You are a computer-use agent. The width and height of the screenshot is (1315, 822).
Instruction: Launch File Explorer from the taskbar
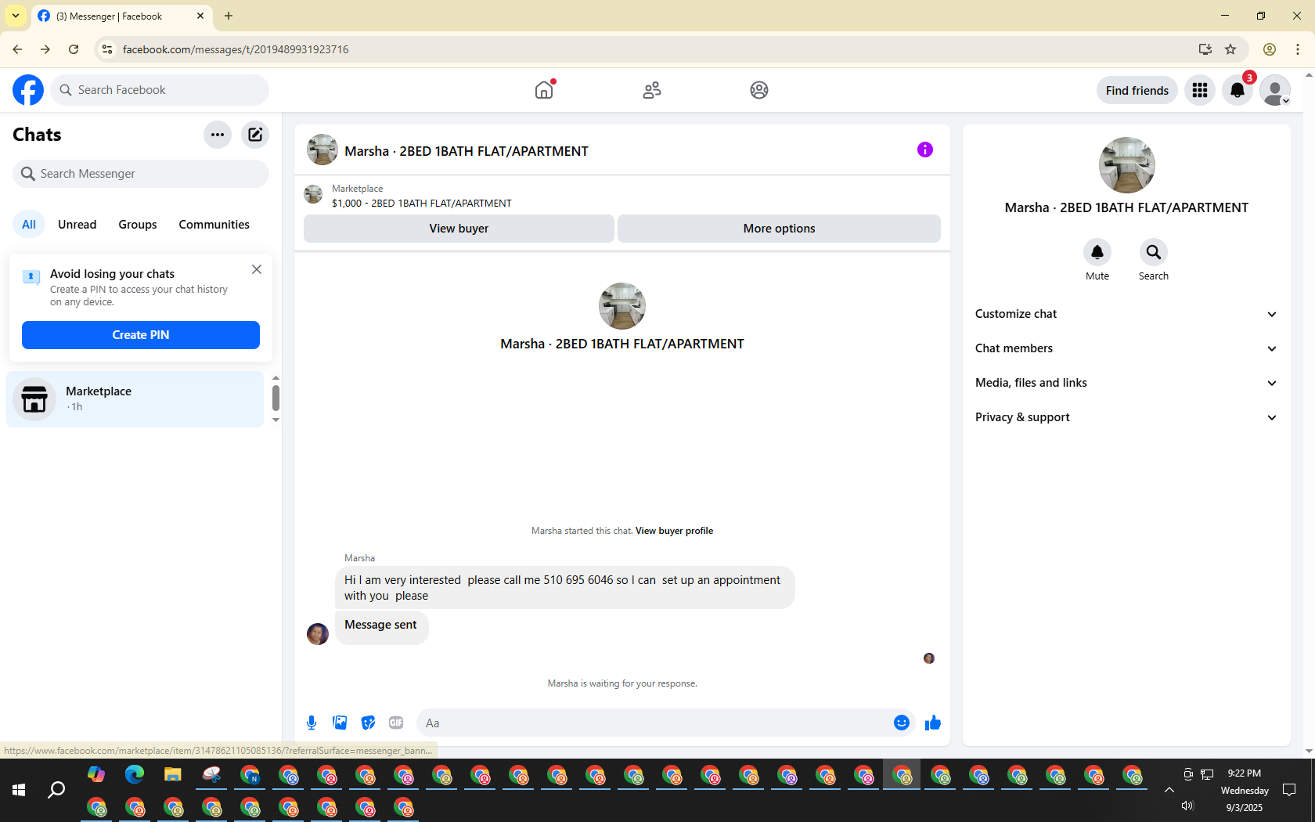pyautogui.click(x=173, y=775)
